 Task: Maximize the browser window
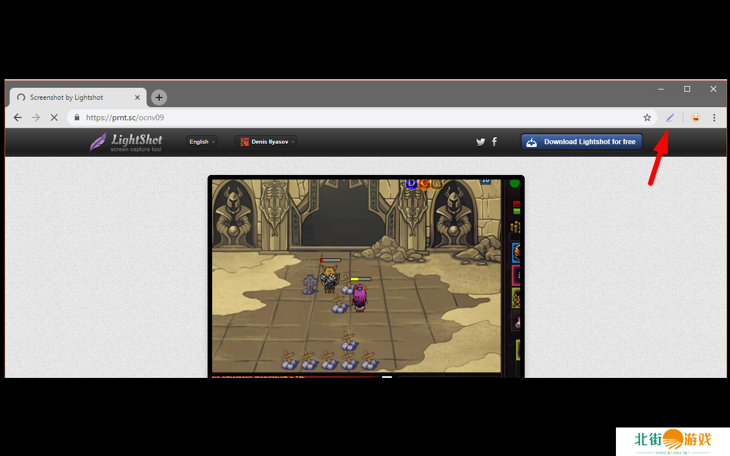click(687, 89)
